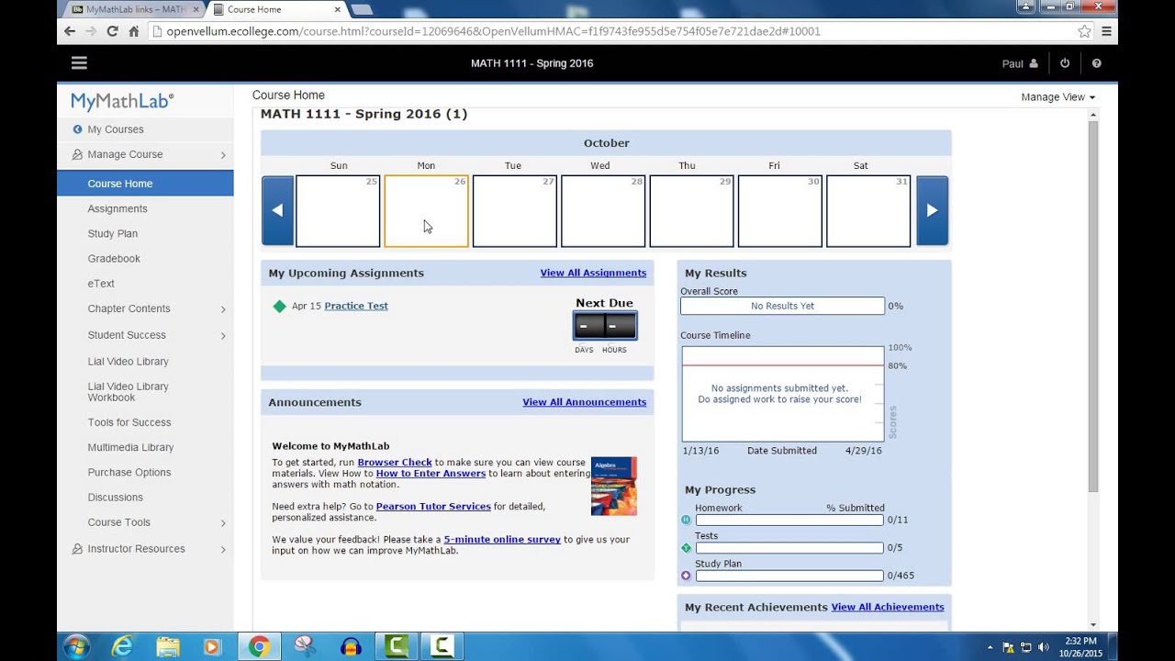Click the View All Assignments link

[593, 273]
